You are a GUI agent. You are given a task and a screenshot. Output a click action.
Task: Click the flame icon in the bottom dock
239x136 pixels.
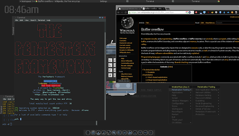coord(135,133)
